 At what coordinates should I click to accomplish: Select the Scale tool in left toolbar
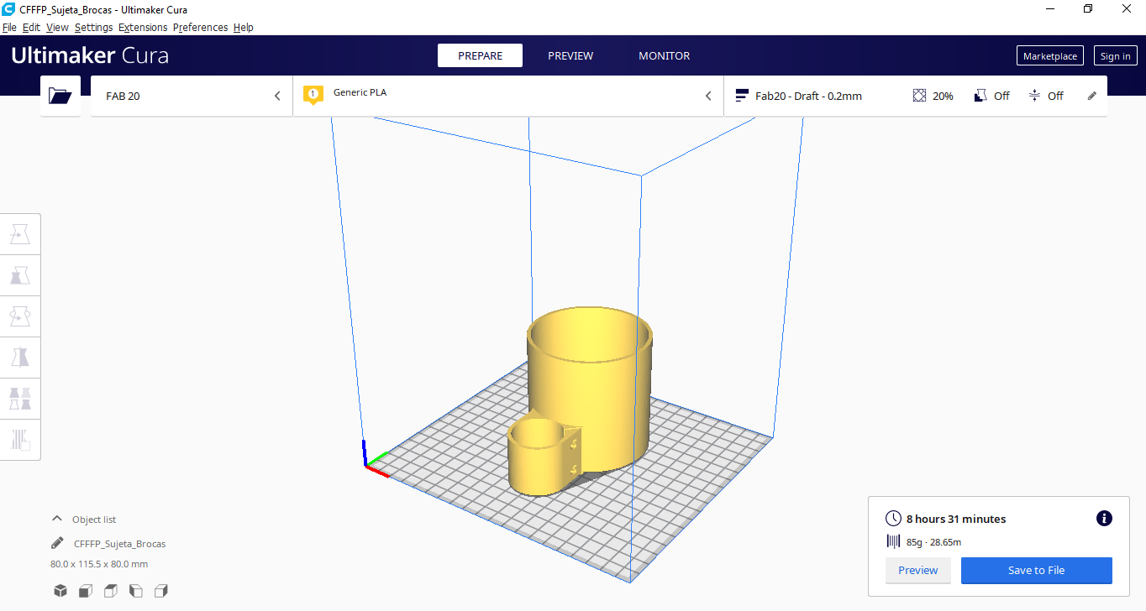20,275
